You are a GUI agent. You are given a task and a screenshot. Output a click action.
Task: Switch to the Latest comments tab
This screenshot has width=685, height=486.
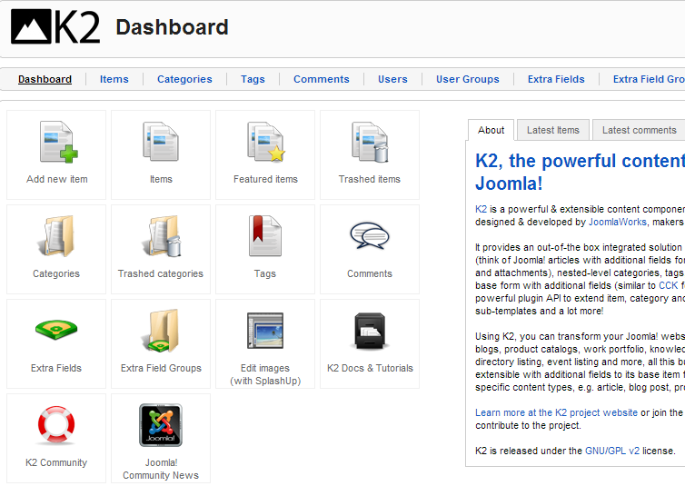[640, 130]
